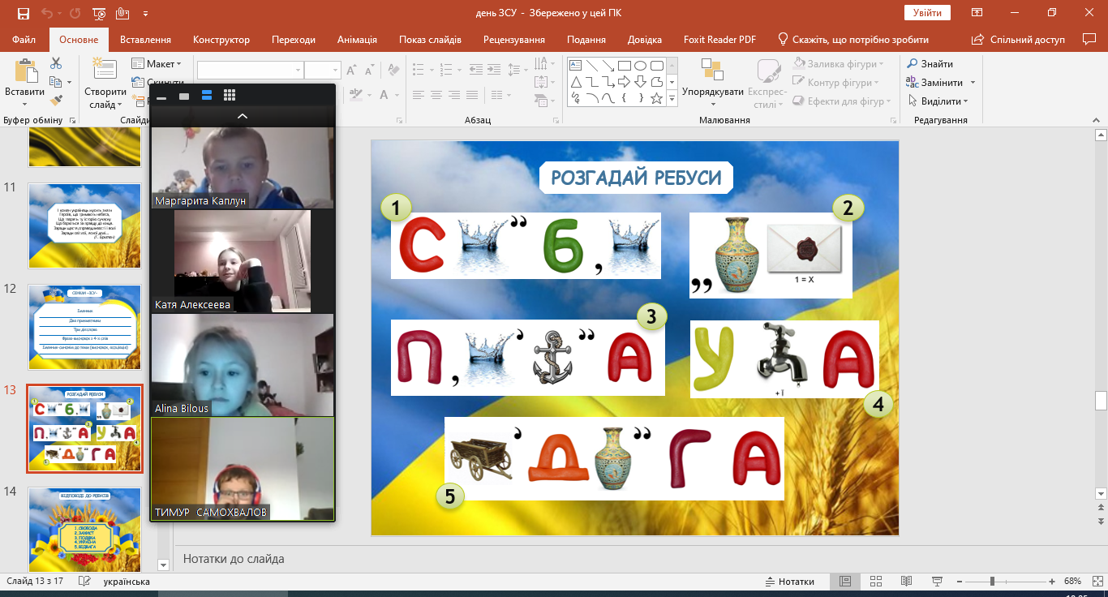This screenshot has width=1108, height=597.
Task: Open the Файл tab
Action: point(24,40)
